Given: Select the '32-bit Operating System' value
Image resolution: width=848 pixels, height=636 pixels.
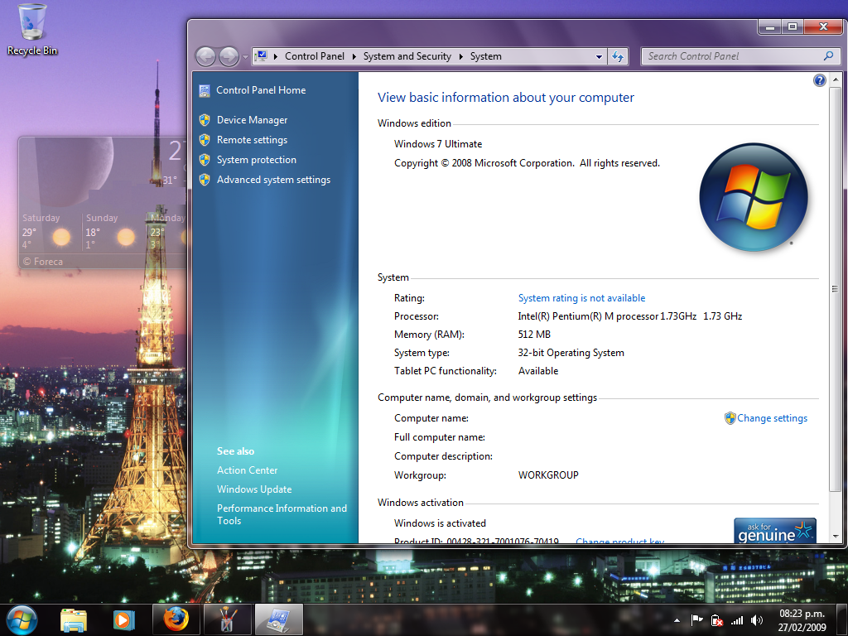Looking at the screenshot, I should 571,353.
